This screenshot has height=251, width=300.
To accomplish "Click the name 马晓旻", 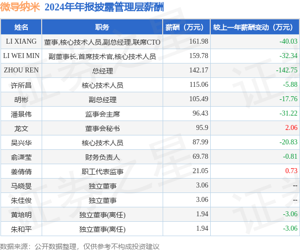I will [21, 186].
